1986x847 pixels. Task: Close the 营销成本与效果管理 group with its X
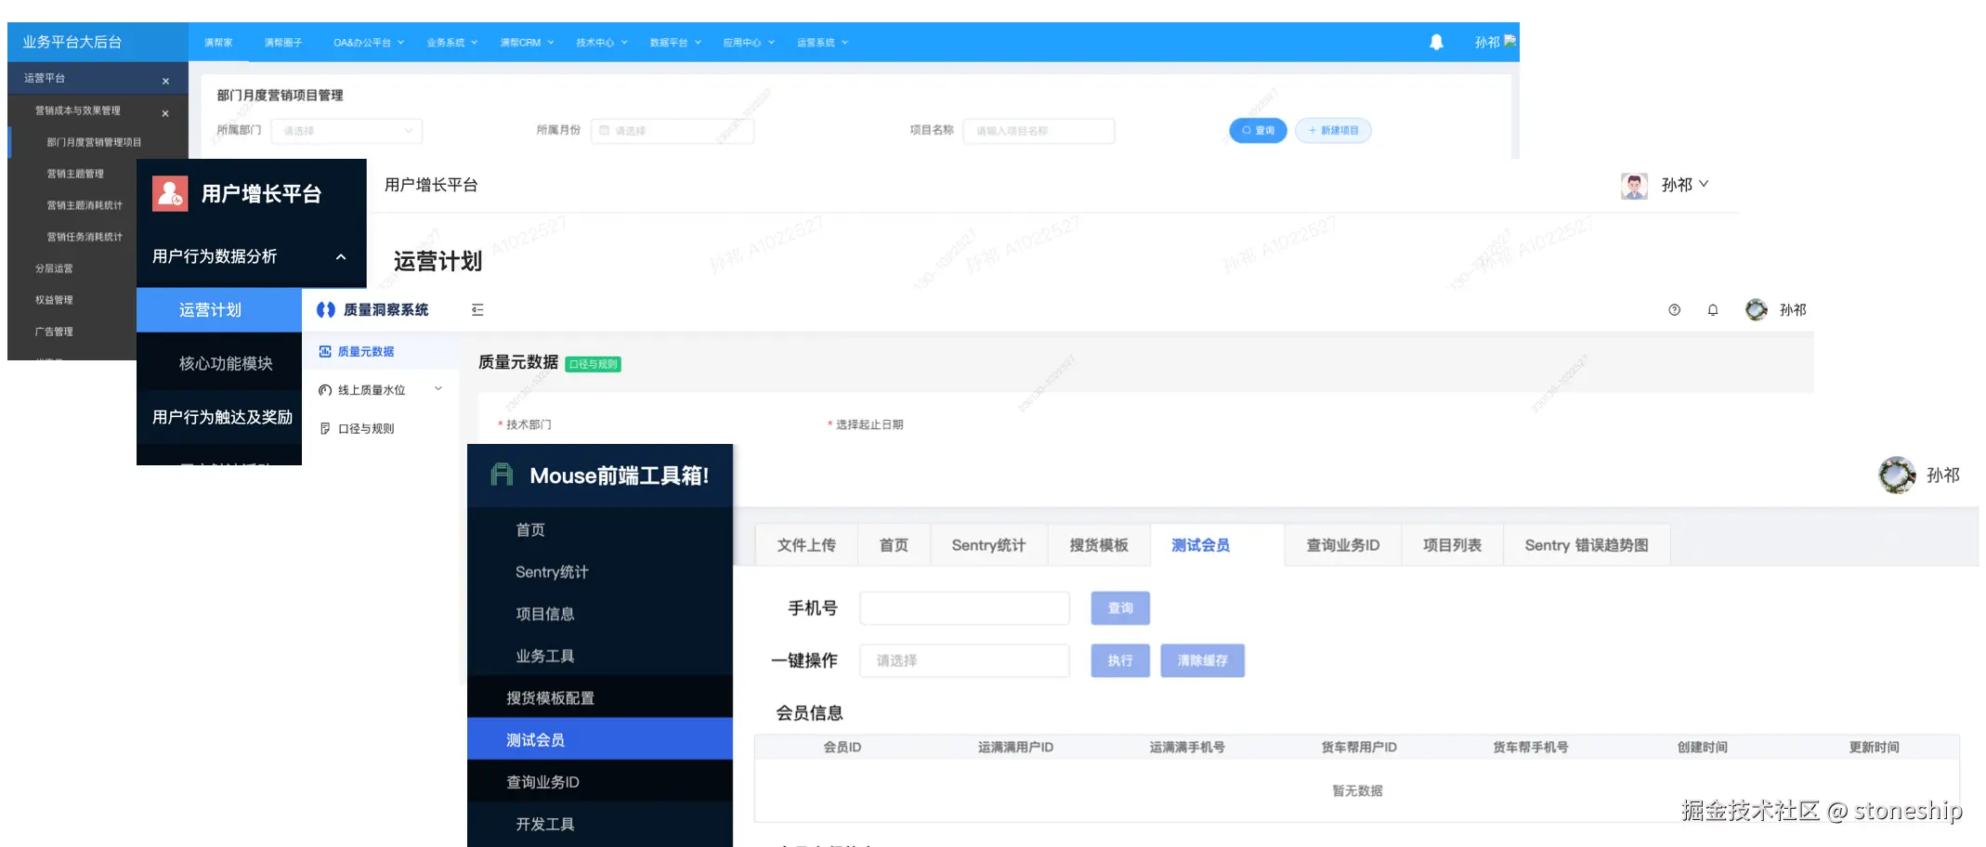(x=165, y=113)
